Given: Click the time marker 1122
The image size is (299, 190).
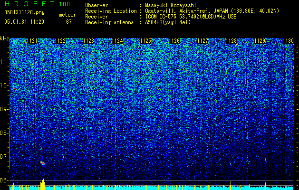Looking at the screenshot, I should tap(60, 41).
